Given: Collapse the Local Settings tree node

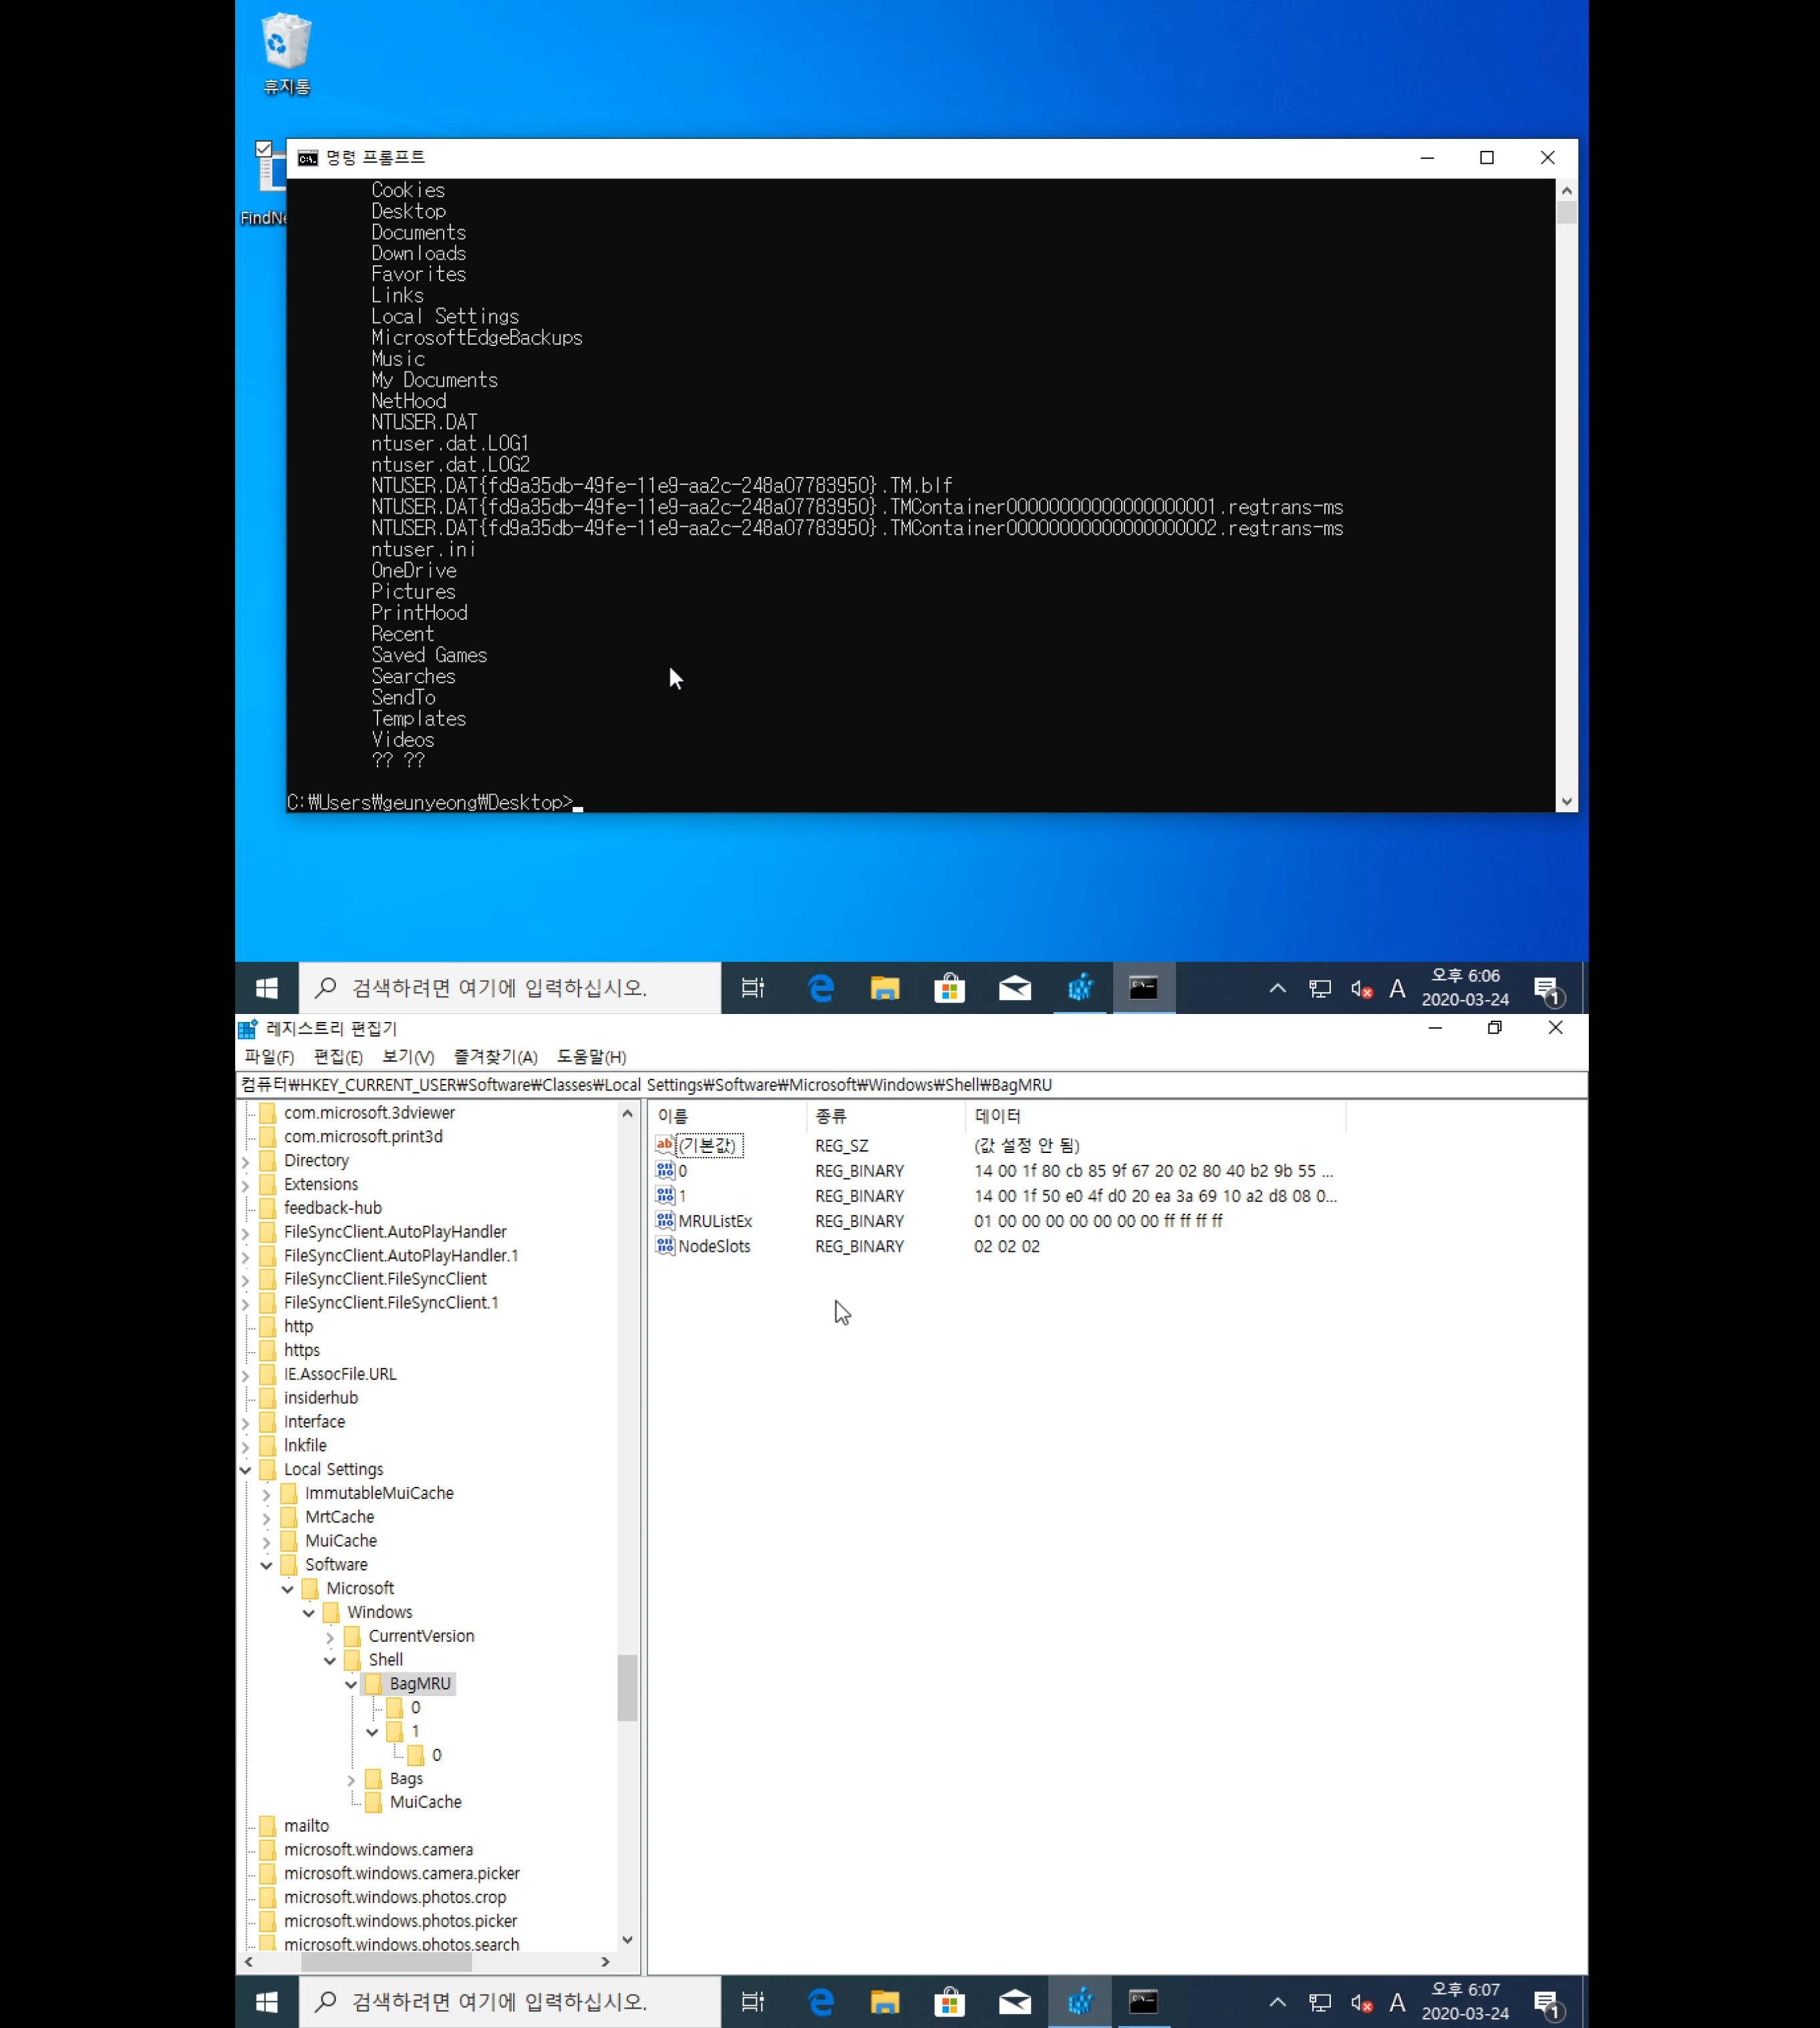Looking at the screenshot, I should pyautogui.click(x=246, y=1470).
